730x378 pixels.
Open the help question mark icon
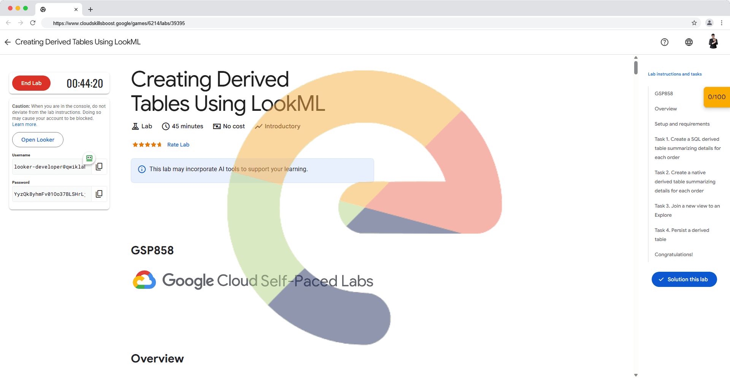[664, 42]
